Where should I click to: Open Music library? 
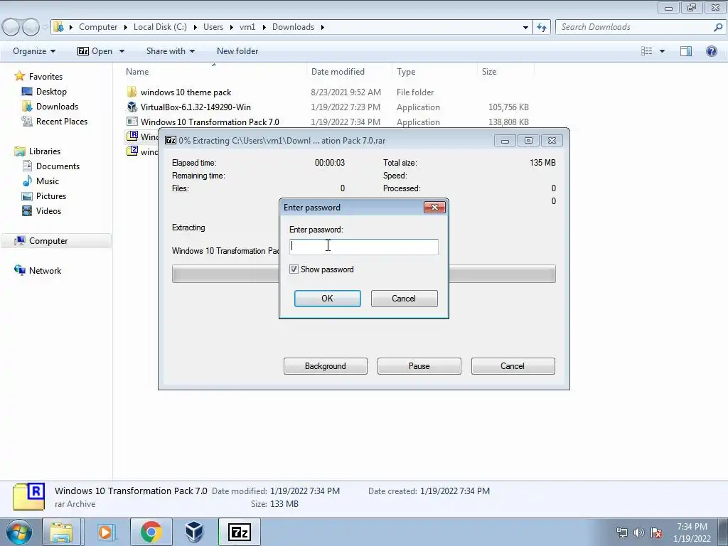tap(48, 181)
